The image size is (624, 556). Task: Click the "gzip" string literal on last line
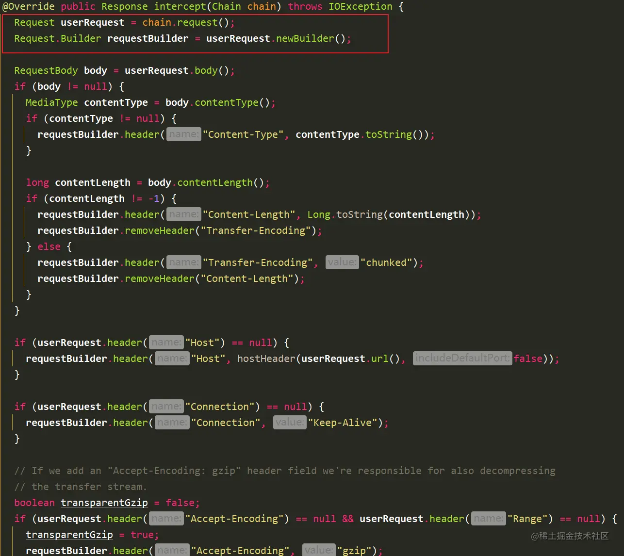tap(354, 551)
